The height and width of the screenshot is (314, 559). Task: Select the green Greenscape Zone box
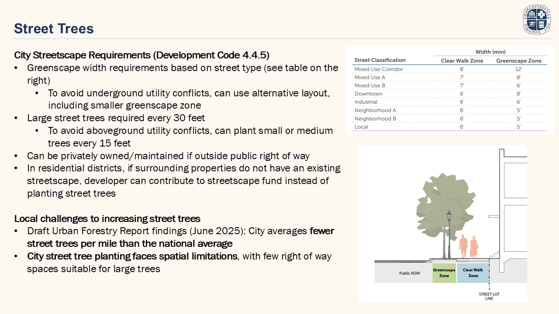(x=444, y=273)
